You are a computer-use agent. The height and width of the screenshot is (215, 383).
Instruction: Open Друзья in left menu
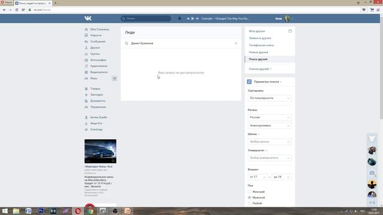coord(95,48)
